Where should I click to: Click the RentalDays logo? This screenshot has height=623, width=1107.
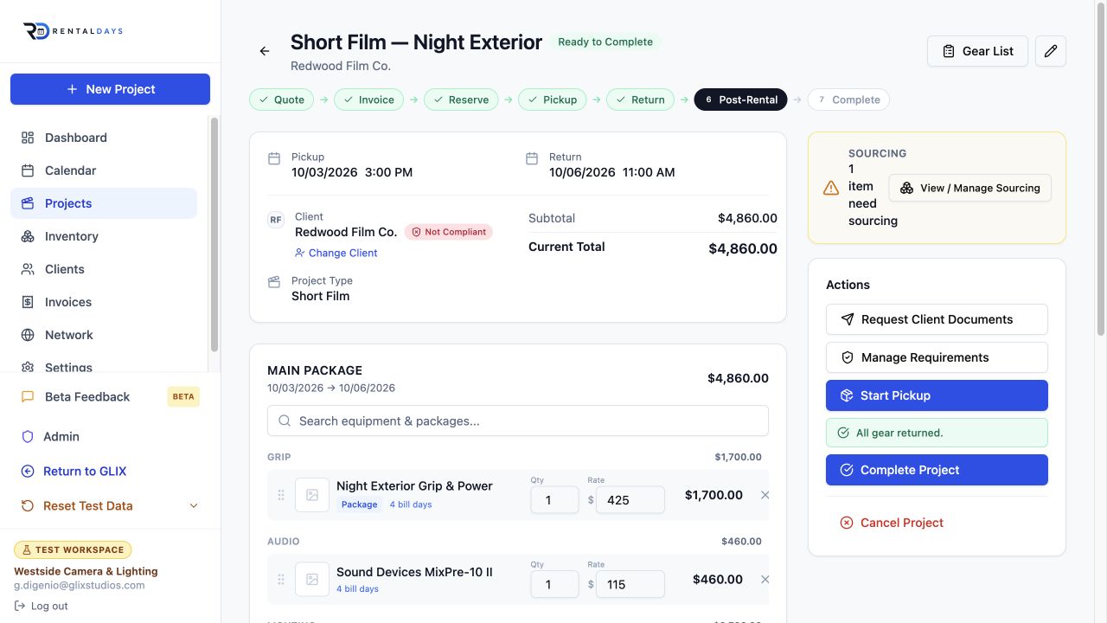tap(73, 31)
